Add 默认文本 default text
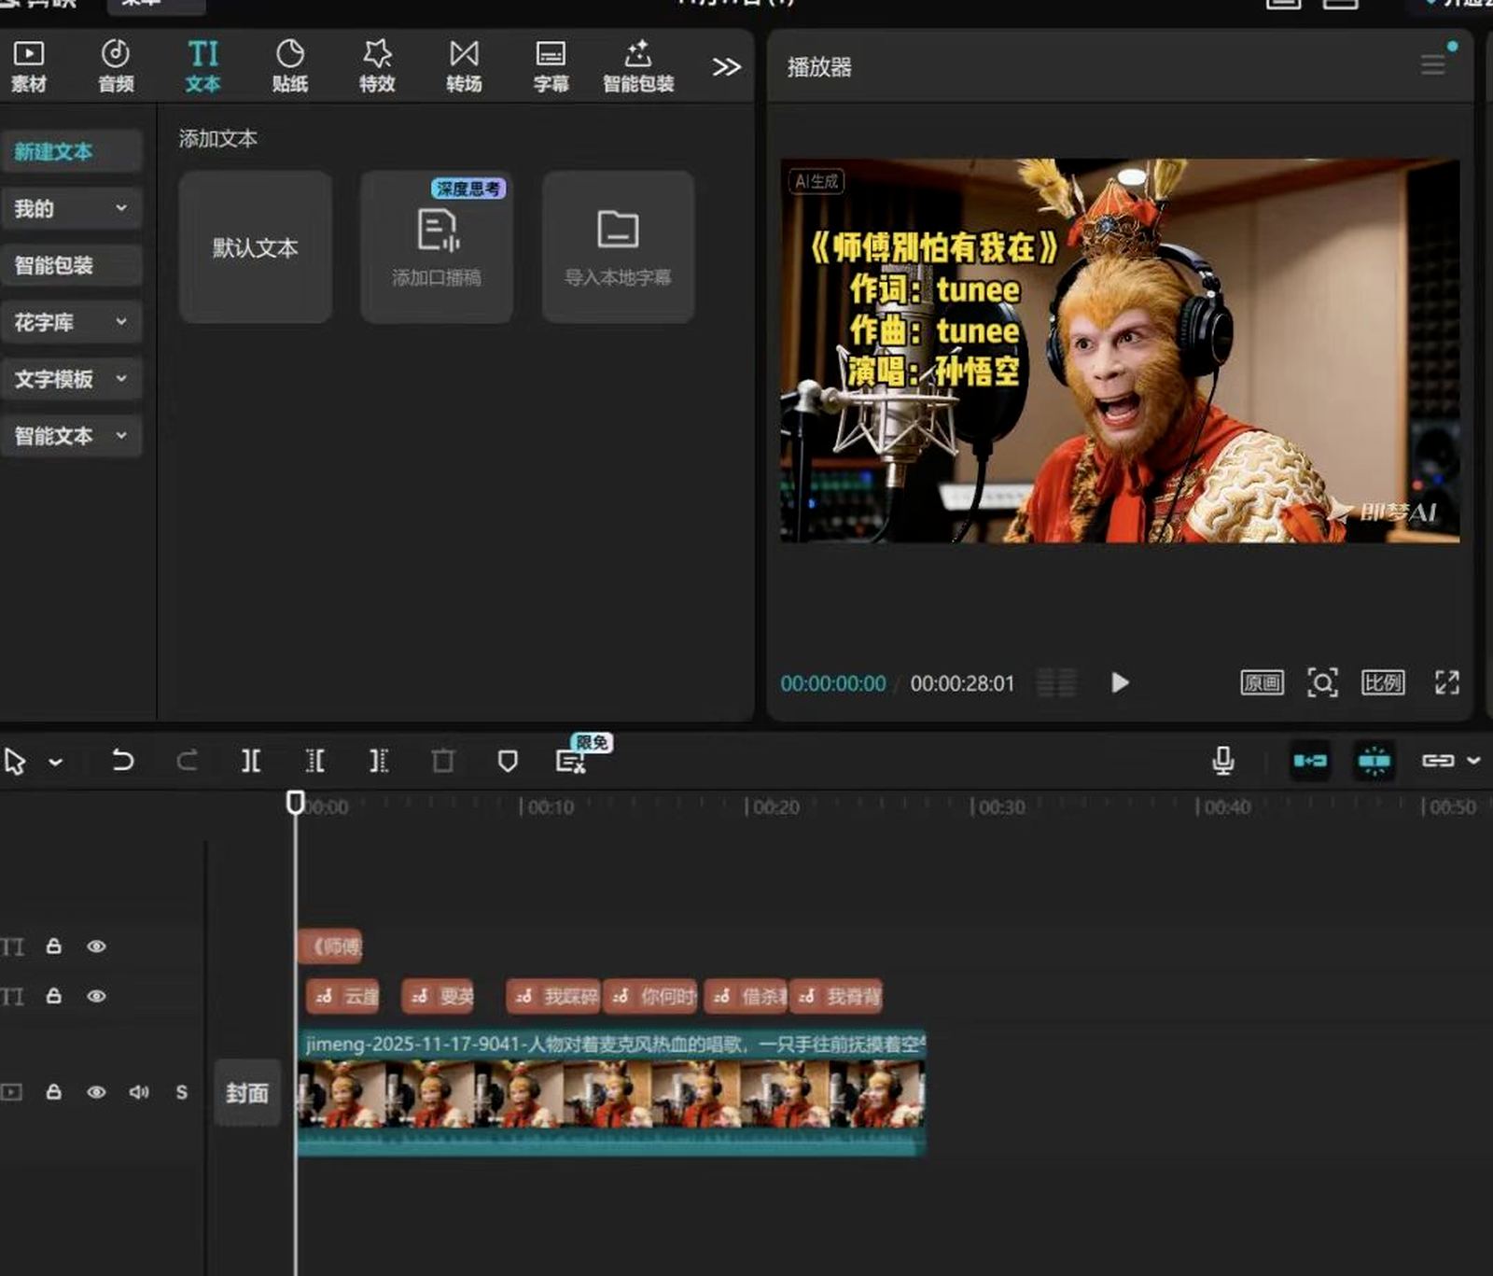 [x=255, y=247]
